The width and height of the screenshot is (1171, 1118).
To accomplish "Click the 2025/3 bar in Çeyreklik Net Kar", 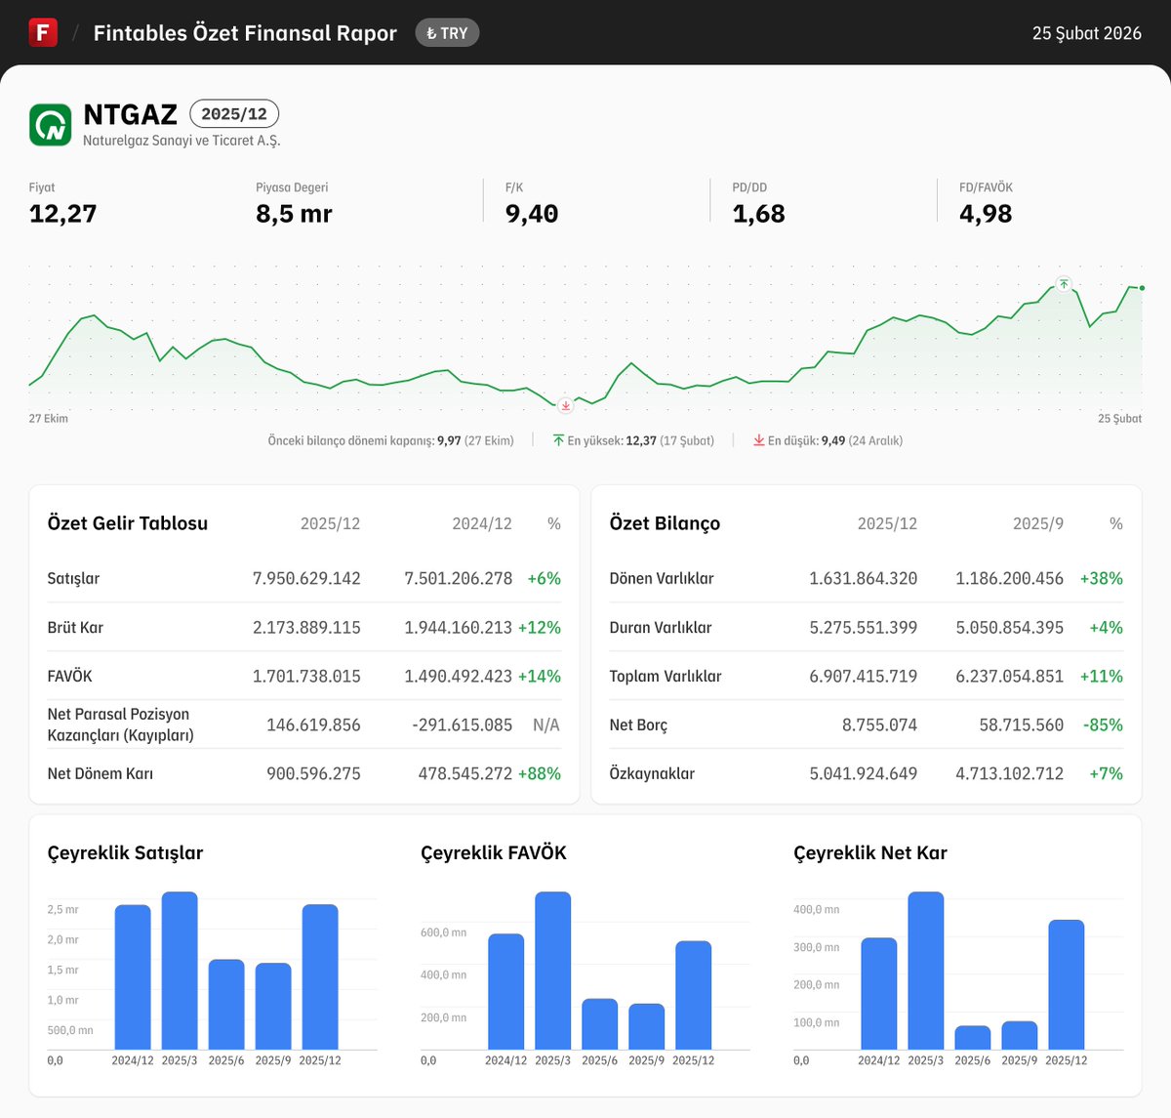I will [926, 971].
